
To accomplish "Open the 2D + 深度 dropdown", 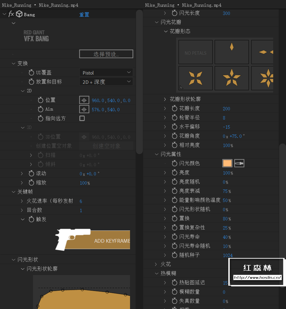I will tap(106, 82).
